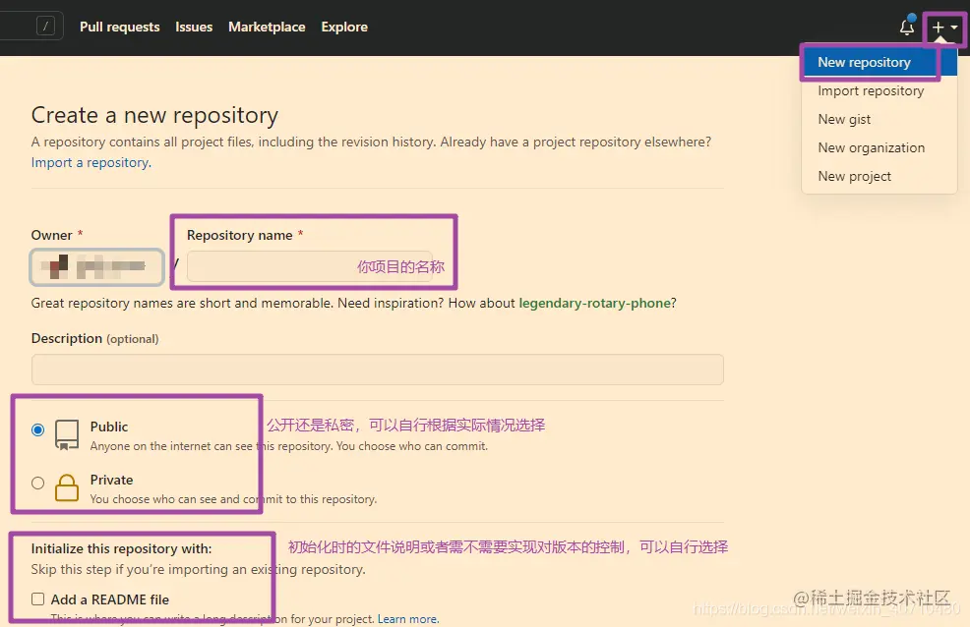970x627 pixels.
Task: Follow the Import a repository link
Action: point(91,162)
